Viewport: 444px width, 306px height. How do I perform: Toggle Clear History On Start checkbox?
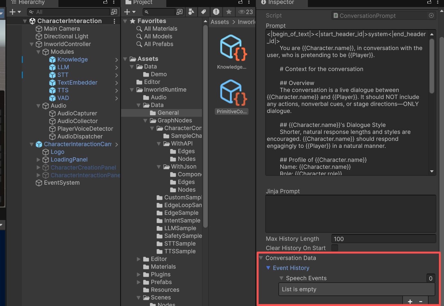[335, 248]
